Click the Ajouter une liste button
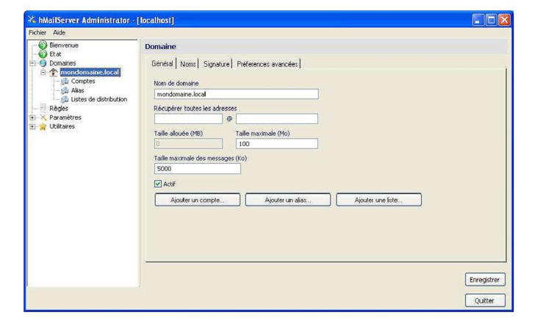 [379, 200]
